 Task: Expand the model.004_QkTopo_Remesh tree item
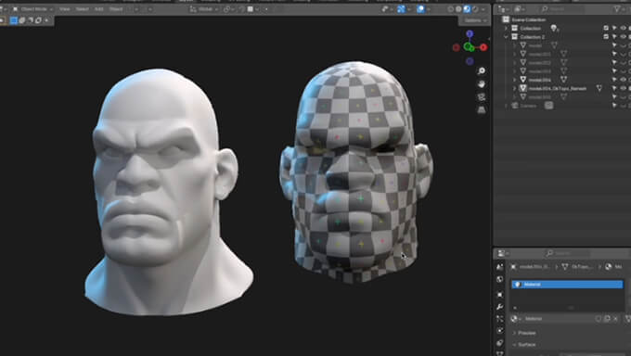(515, 88)
